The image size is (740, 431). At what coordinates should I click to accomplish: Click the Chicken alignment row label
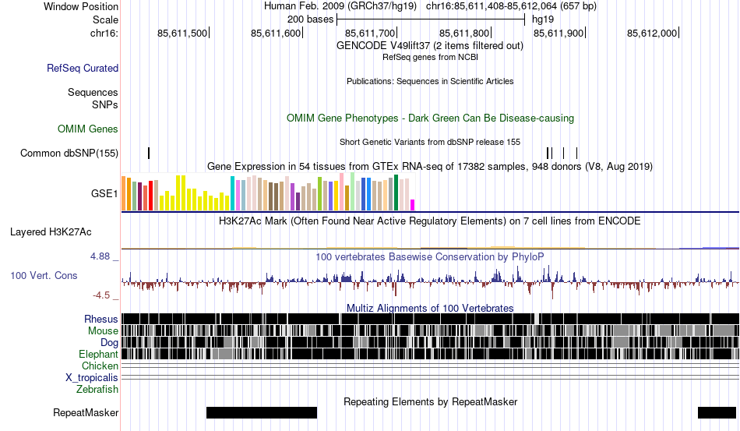tap(100, 366)
